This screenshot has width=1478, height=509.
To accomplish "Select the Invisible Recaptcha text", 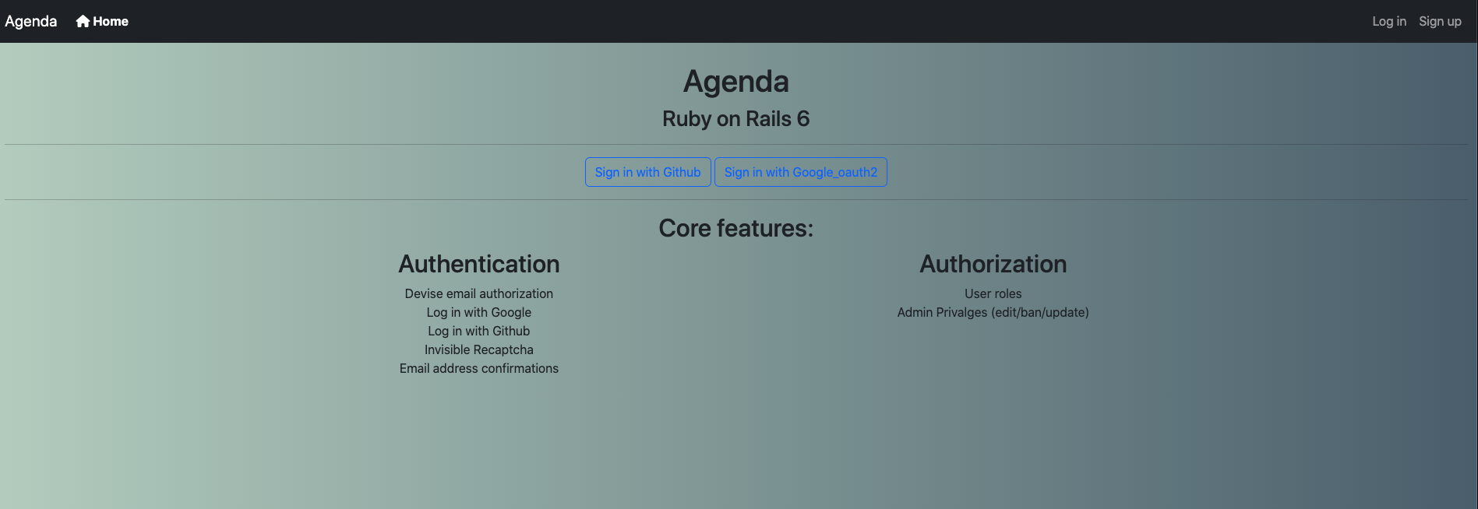I will pyautogui.click(x=478, y=349).
